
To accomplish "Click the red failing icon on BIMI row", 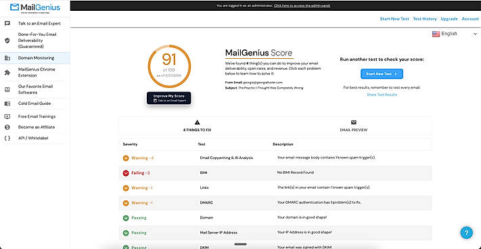I will (126, 173).
